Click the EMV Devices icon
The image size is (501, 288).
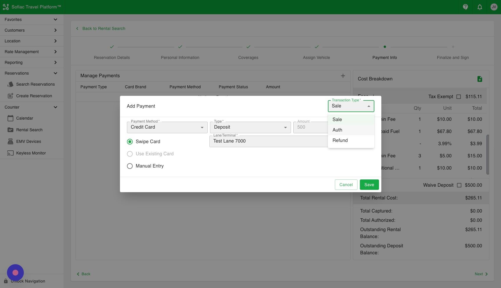tap(10, 141)
